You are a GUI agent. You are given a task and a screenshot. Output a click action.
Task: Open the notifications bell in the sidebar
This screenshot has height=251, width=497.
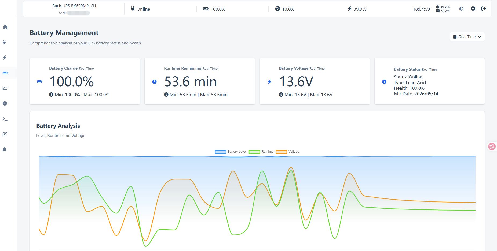[x=5, y=149]
